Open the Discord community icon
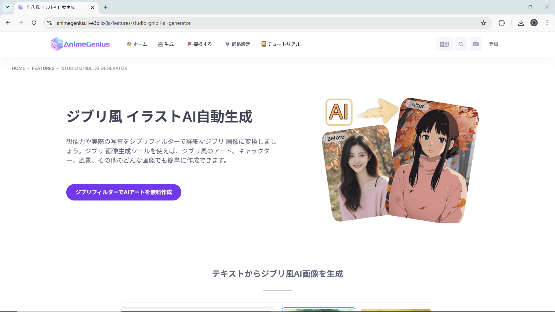The height and width of the screenshot is (312, 555). click(476, 44)
